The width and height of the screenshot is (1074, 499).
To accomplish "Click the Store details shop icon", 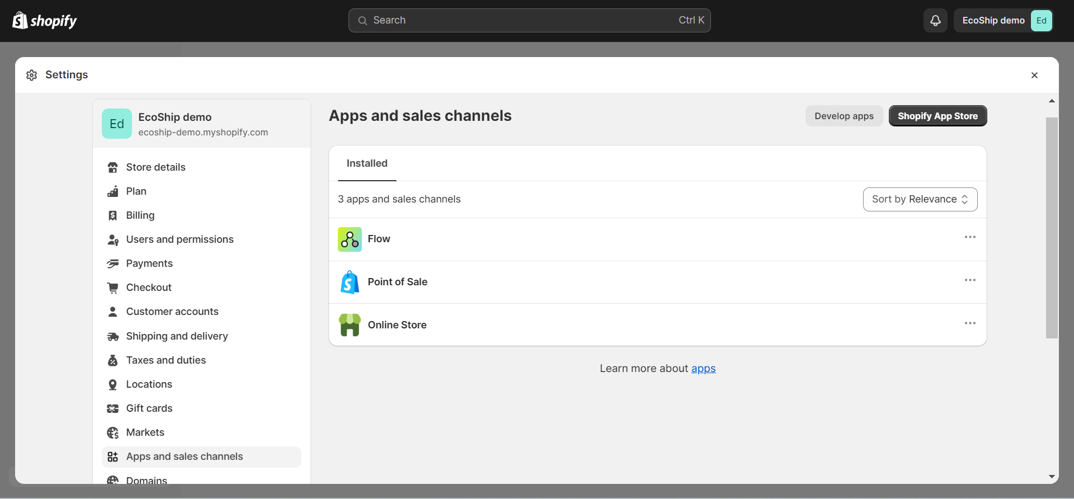I will click(112, 167).
